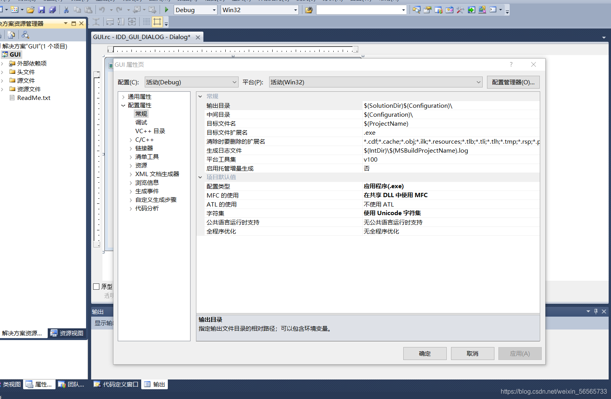Switch to the 团队 tab
Image resolution: width=611 pixels, height=399 pixels.
click(72, 384)
